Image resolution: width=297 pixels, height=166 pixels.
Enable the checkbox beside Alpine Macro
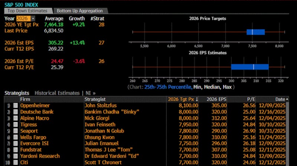tap(16, 118)
